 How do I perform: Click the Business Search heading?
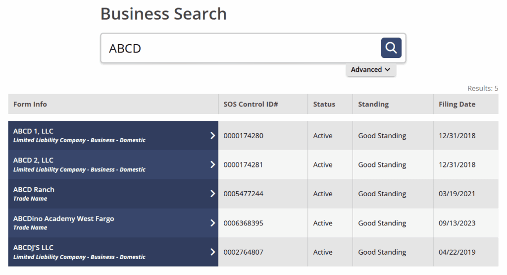(x=163, y=14)
